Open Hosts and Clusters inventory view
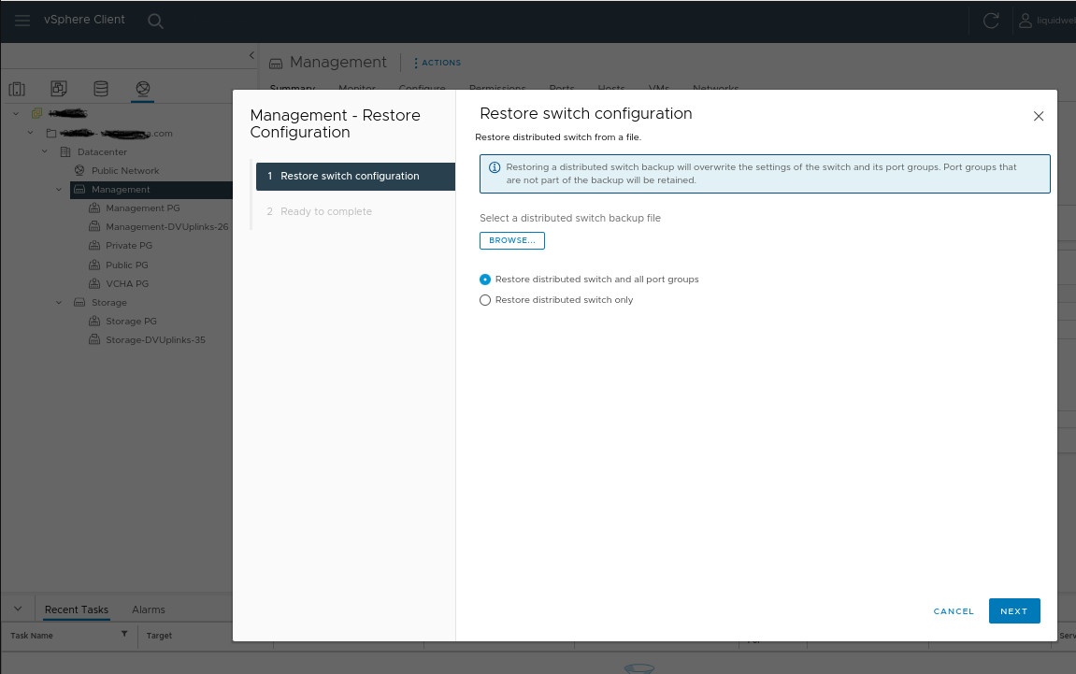Viewport: 1076px width, 674px height. click(x=17, y=89)
